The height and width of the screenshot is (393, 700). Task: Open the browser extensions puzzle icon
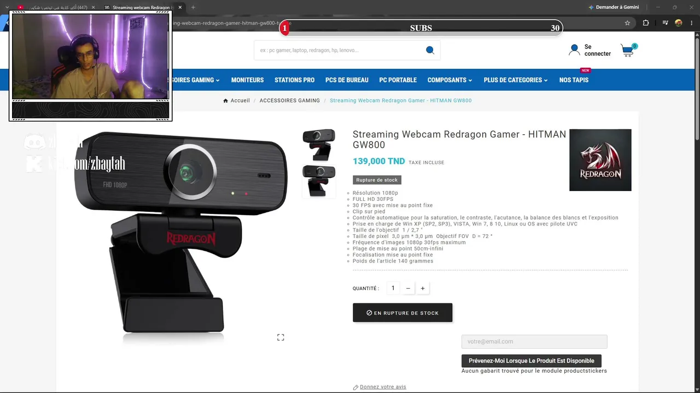point(646,23)
